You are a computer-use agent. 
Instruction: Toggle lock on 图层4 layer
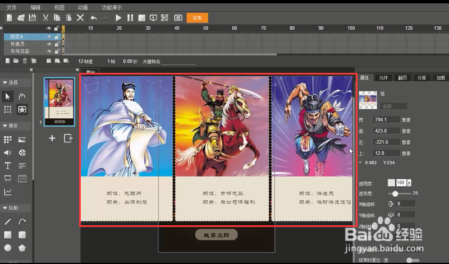[x=57, y=37]
